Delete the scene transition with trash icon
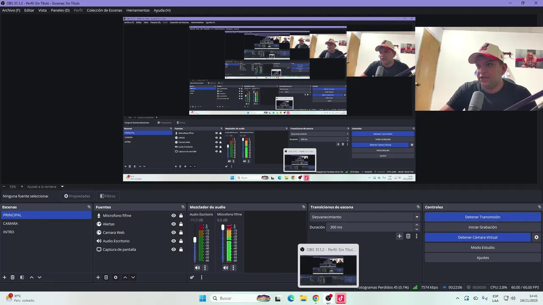The image size is (543, 305). point(408,236)
